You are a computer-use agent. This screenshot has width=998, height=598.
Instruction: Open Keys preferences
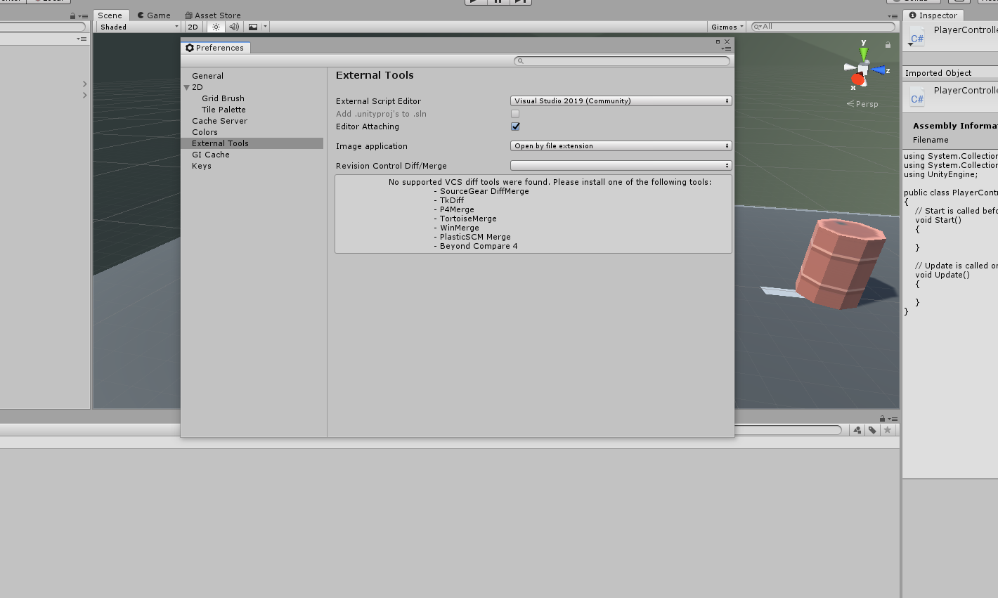pyautogui.click(x=202, y=166)
